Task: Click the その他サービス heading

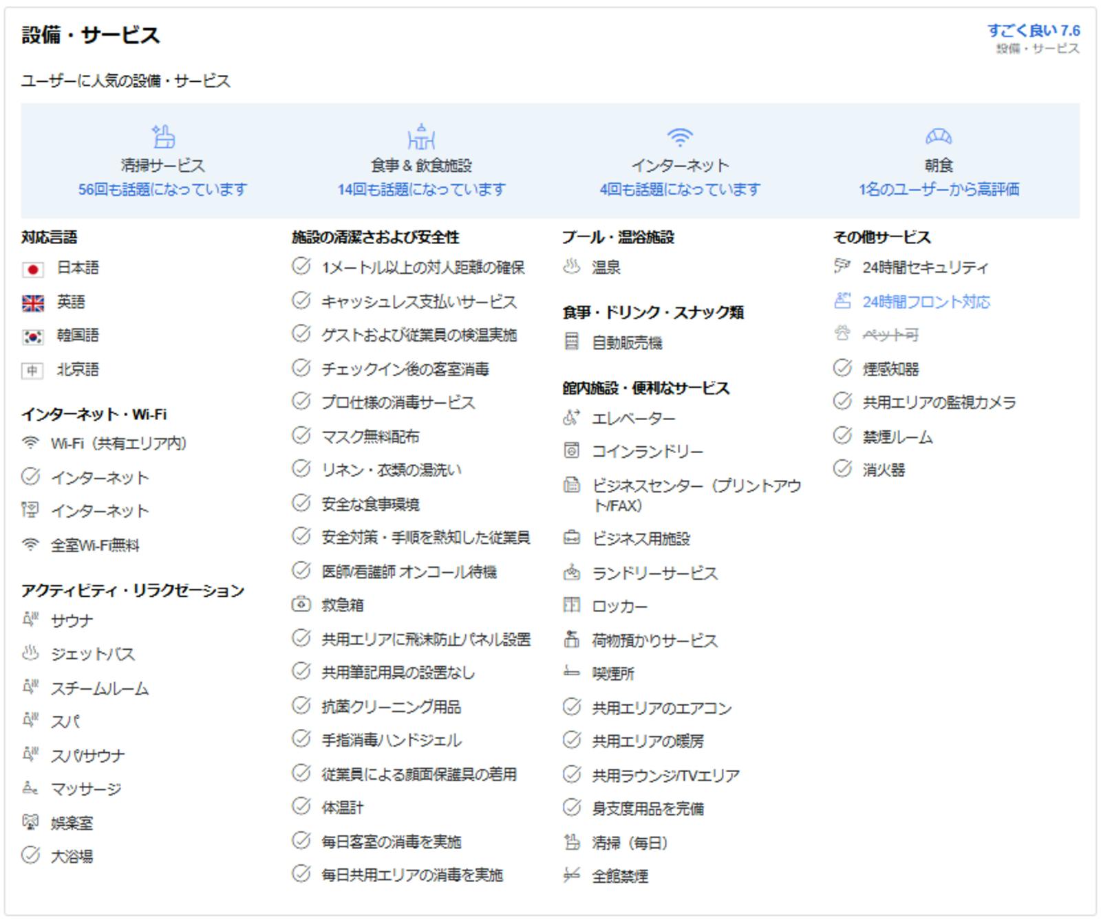Action: 881,237
